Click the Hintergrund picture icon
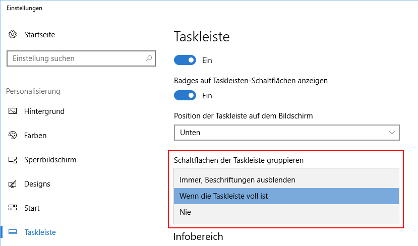This screenshot has width=418, height=246. coord(13,111)
